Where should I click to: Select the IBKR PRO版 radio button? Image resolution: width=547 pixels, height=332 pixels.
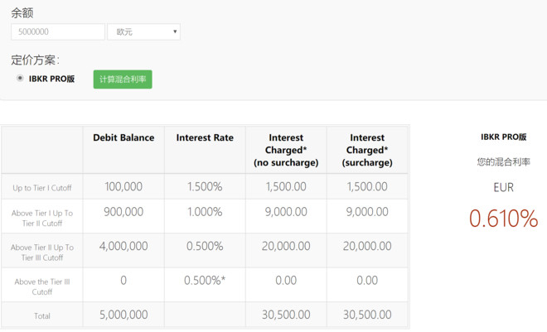tap(20, 79)
